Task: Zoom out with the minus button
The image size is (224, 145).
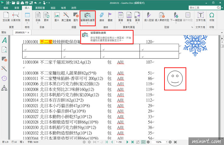Action: tap(148, 142)
